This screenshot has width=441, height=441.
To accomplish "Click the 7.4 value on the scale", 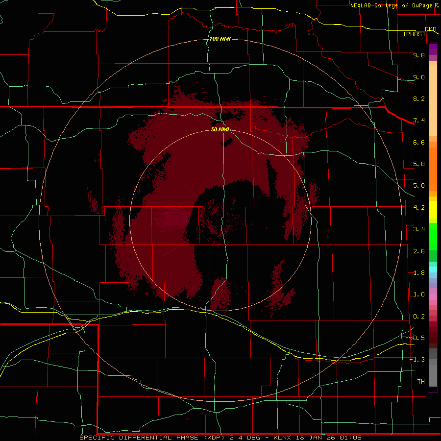I will 419,121.
